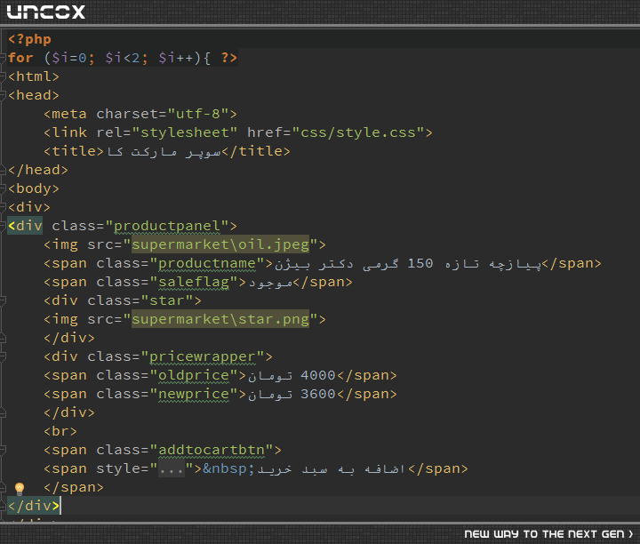Click the &nbsp; entity
640x544 pixels.
[228, 469]
